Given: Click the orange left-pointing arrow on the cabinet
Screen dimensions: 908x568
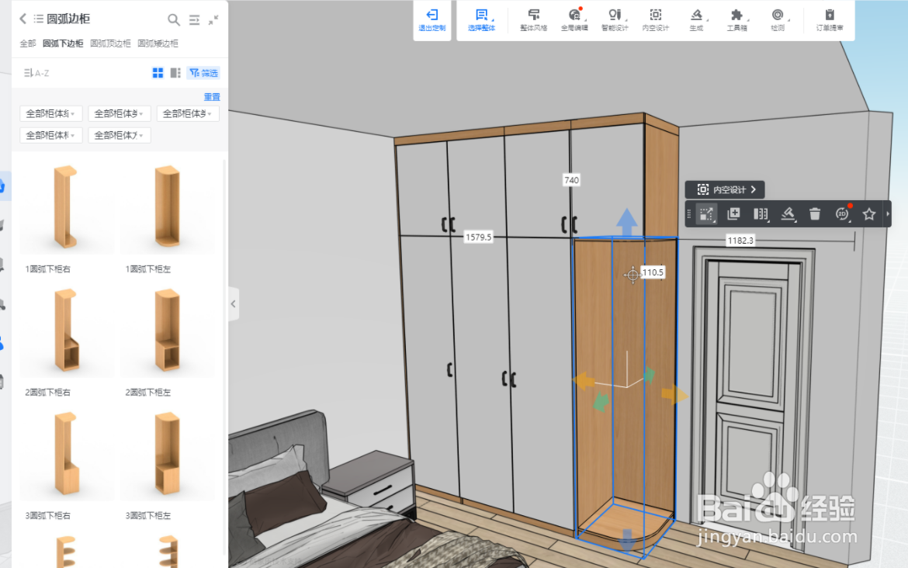Looking at the screenshot, I should tap(584, 381).
